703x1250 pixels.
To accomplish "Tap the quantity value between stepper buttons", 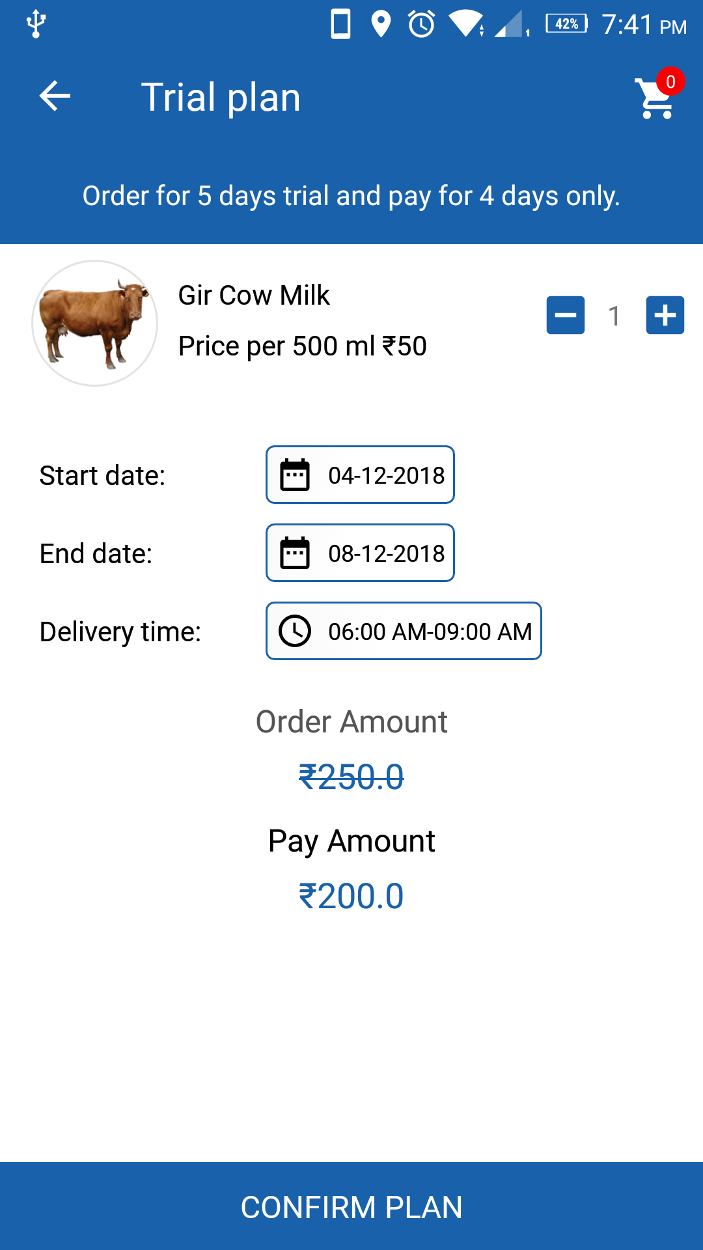I will pyautogui.click(x=614, y=316).
